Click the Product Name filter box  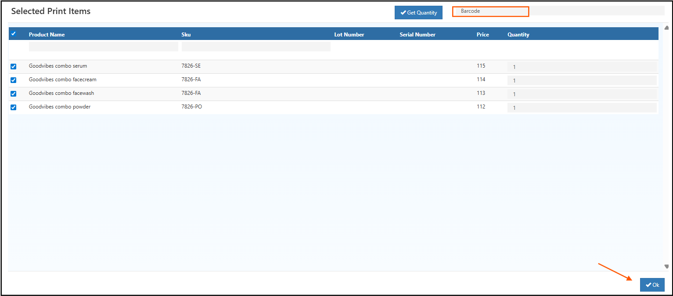click(103, 47)
